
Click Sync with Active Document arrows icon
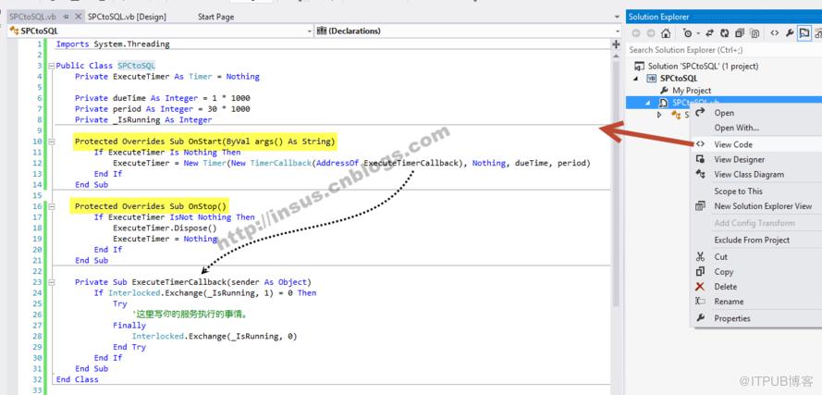[x=710, y=33]
